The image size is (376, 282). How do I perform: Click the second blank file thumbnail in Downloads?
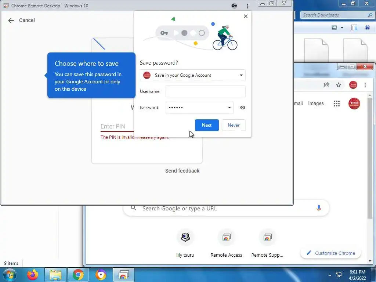coord(355,50)
